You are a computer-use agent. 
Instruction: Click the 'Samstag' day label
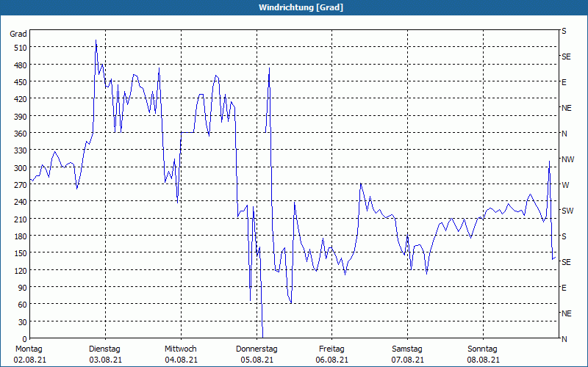point(407,349)
